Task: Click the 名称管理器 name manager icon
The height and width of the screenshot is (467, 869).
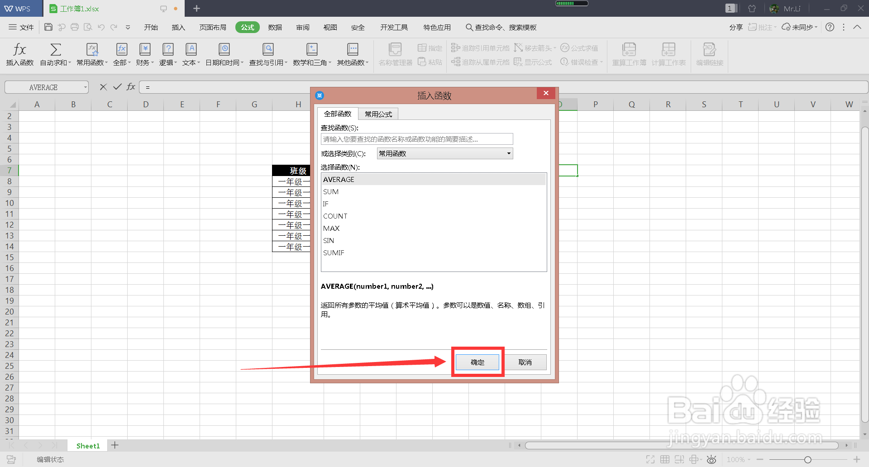Action: (x=395, y=49)
